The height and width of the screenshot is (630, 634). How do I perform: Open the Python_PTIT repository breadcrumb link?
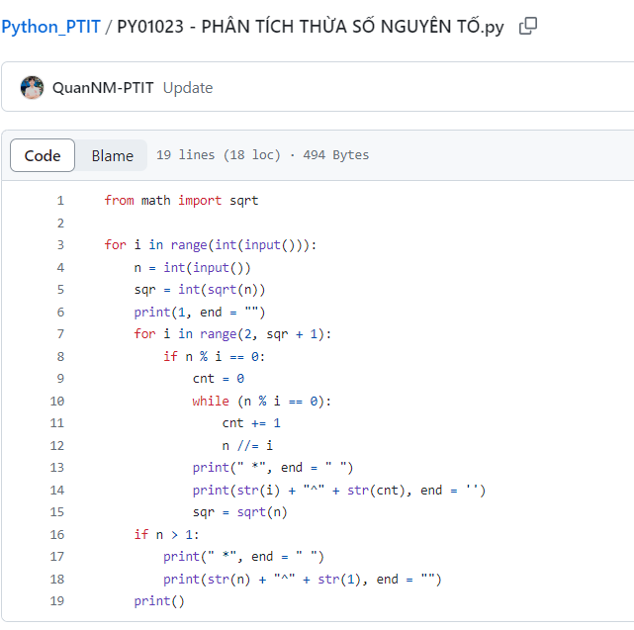point(50,27)
